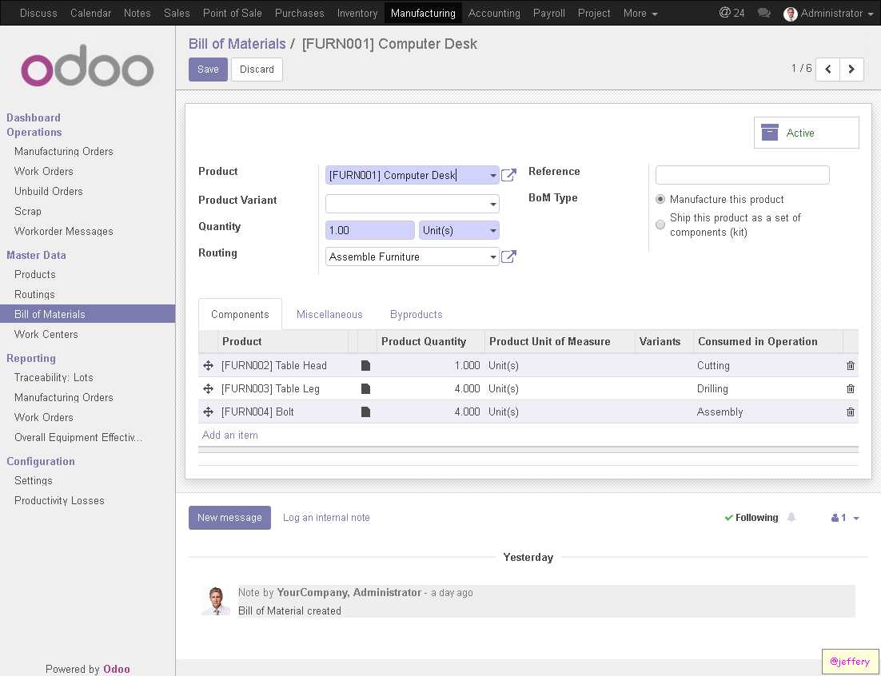Click Add an item link
Screen dimensions: 881x676
pyautogui.click(x=229, y=435)
